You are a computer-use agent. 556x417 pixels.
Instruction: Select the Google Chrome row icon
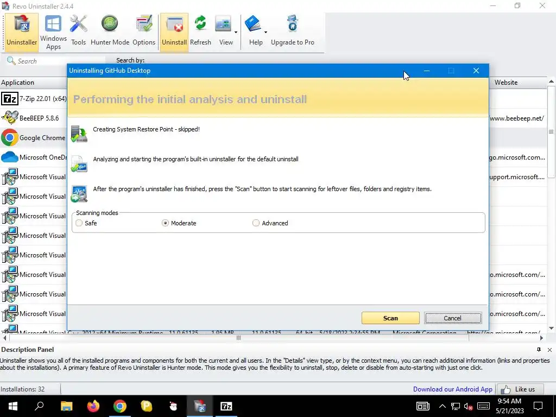pos(10,137)
